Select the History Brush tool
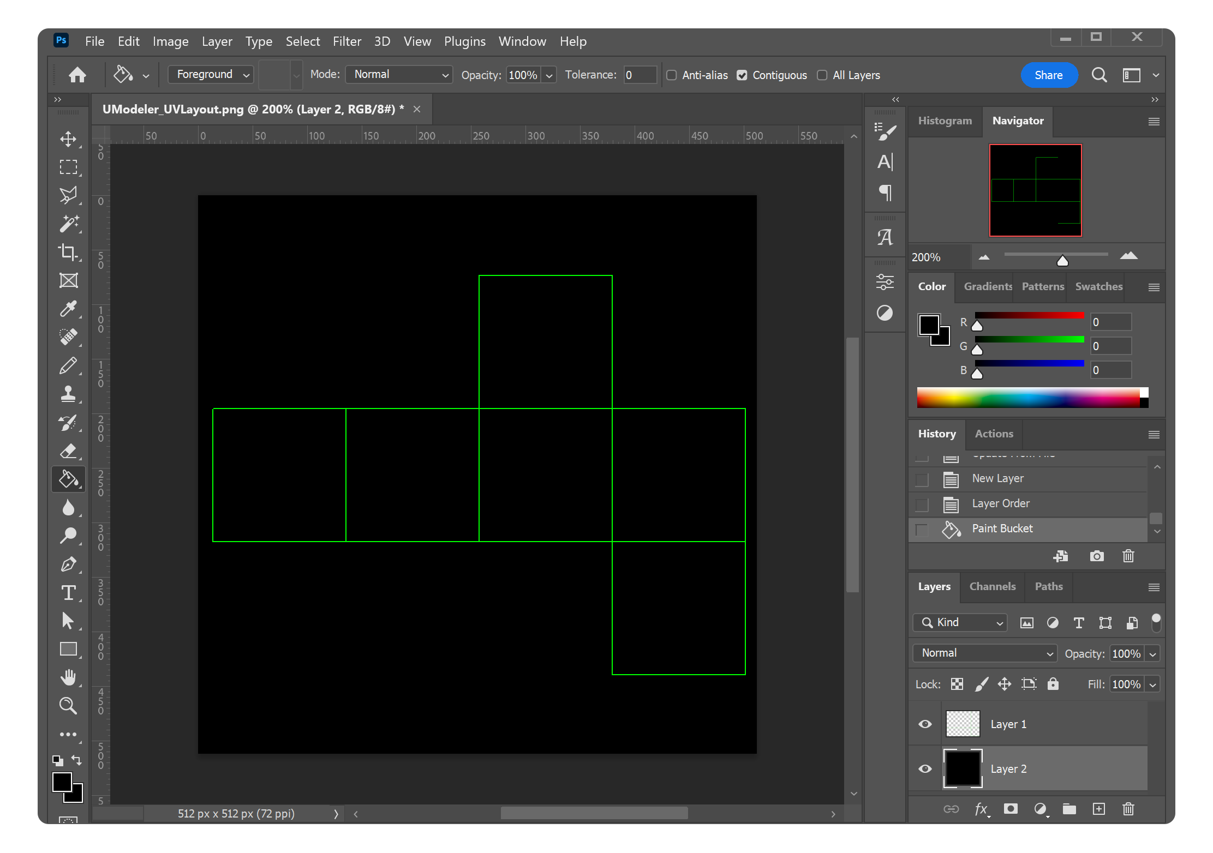The width and height of the screenshot is (1213, 853). [x=68, y=423]
